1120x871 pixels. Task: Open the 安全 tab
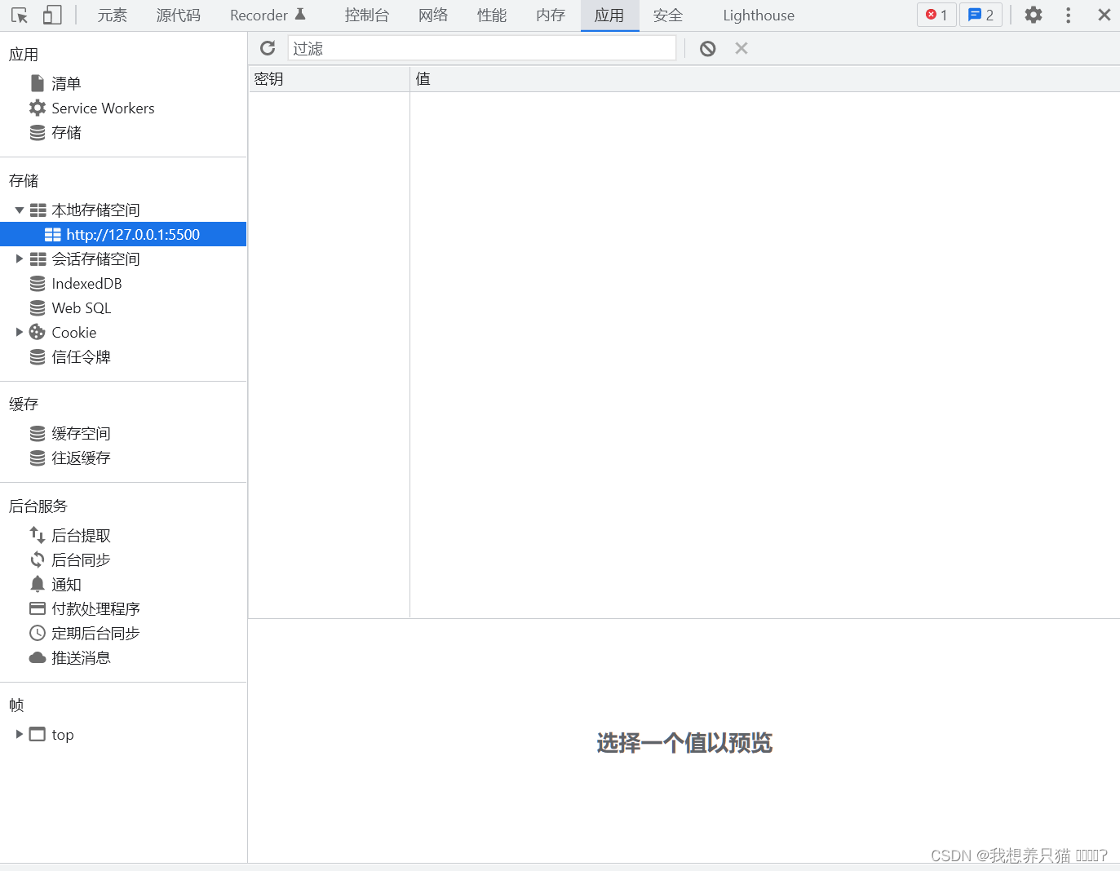(668, 15)
